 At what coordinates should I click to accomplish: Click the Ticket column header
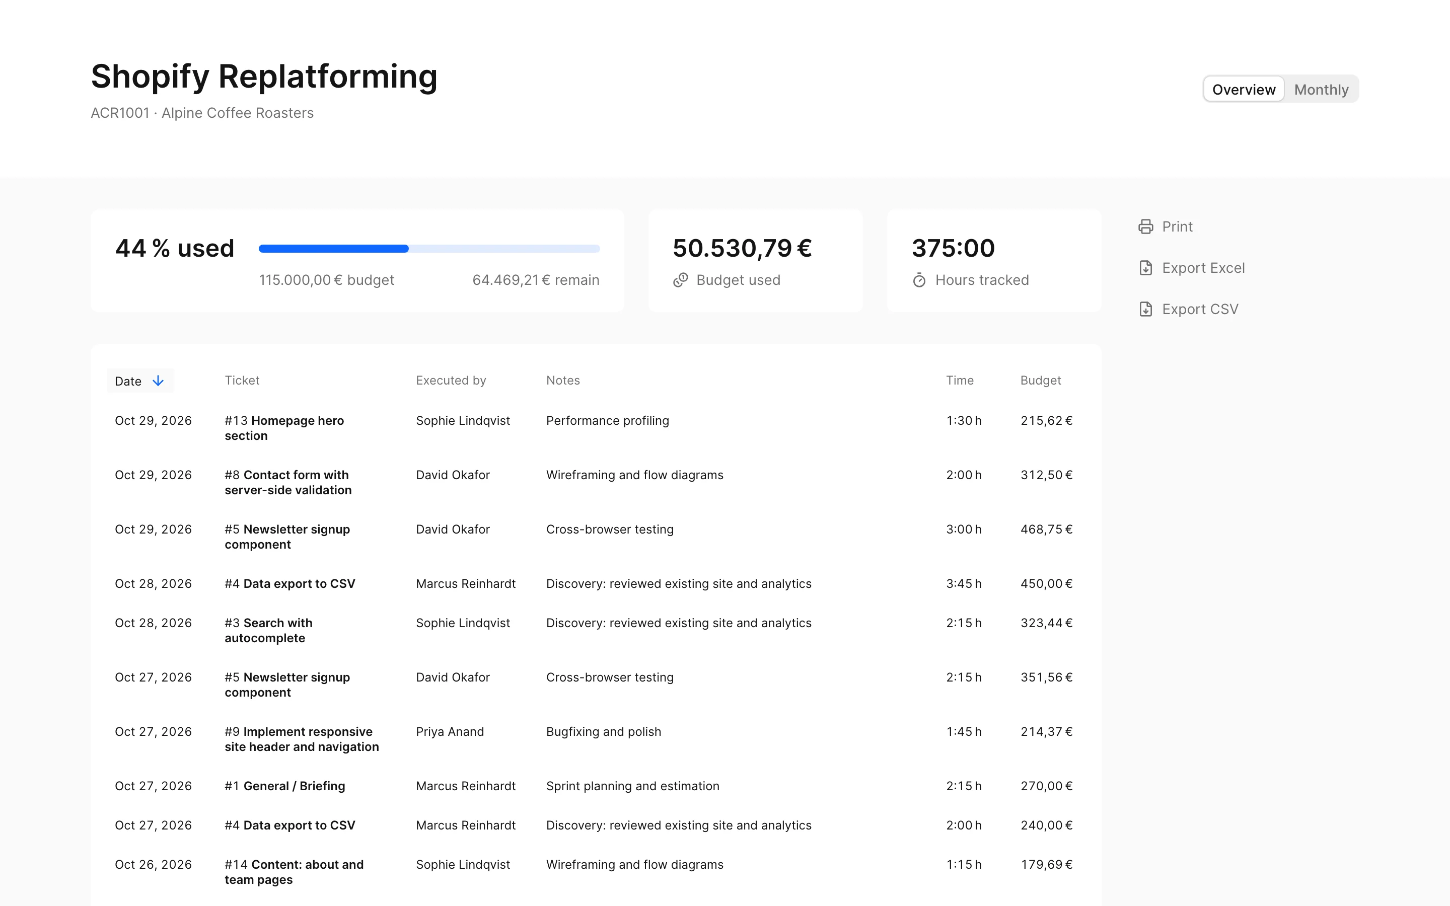(242, 381)
